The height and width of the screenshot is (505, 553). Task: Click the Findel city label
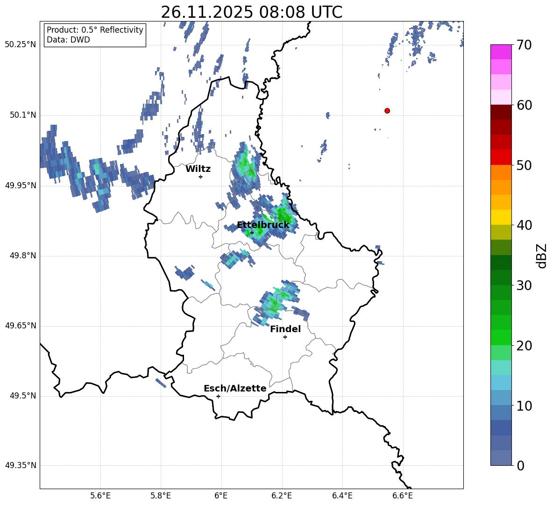coord(285,329)
